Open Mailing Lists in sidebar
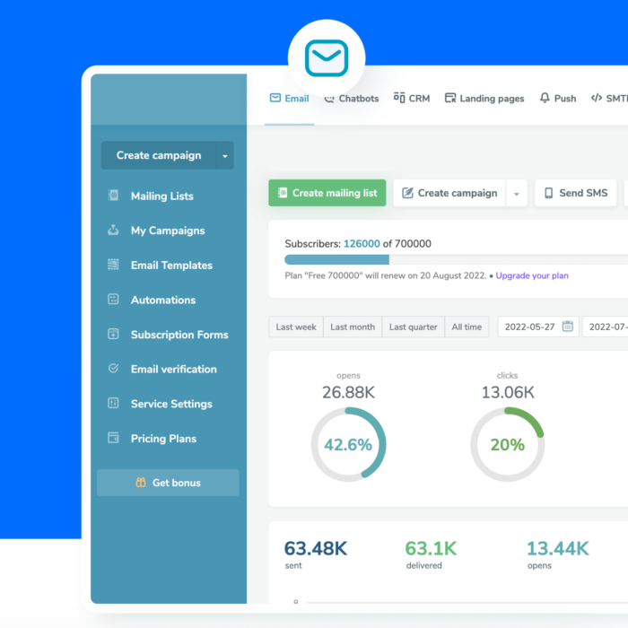 point(162,196)
